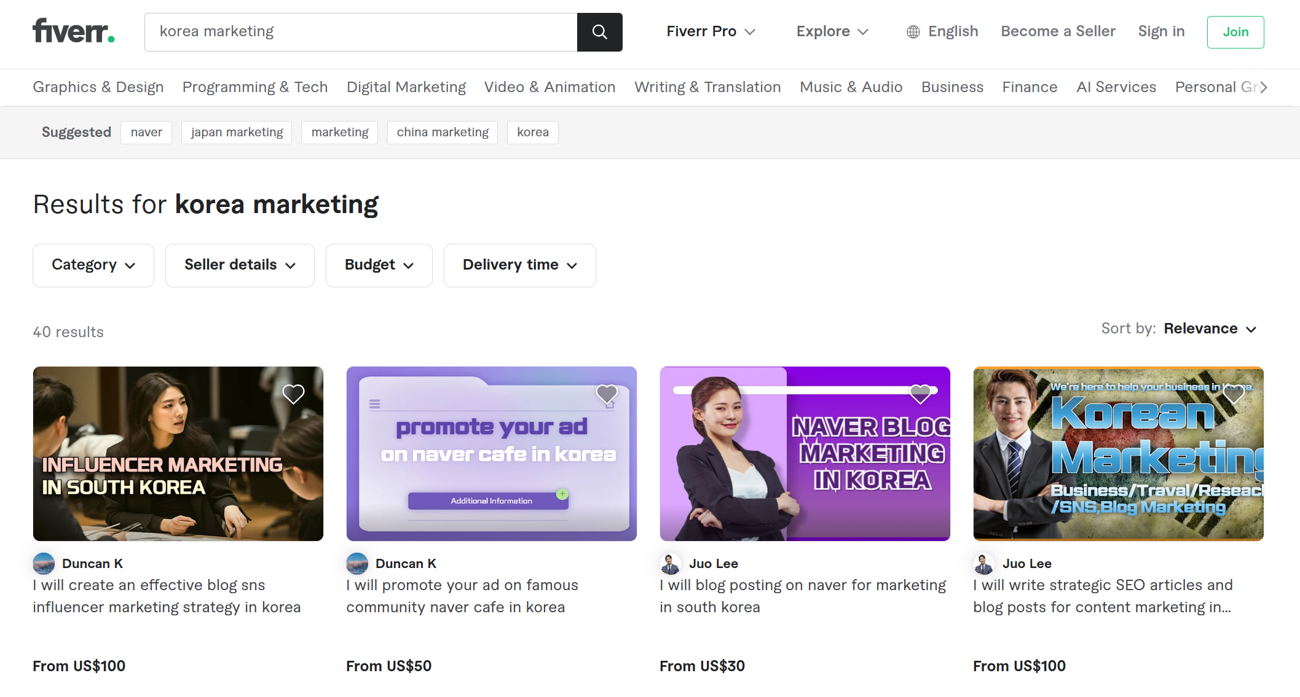Viewport: 1300px width, 697px height.
Task: Select the china marketing suggested tag
Action: click(443, 133)
